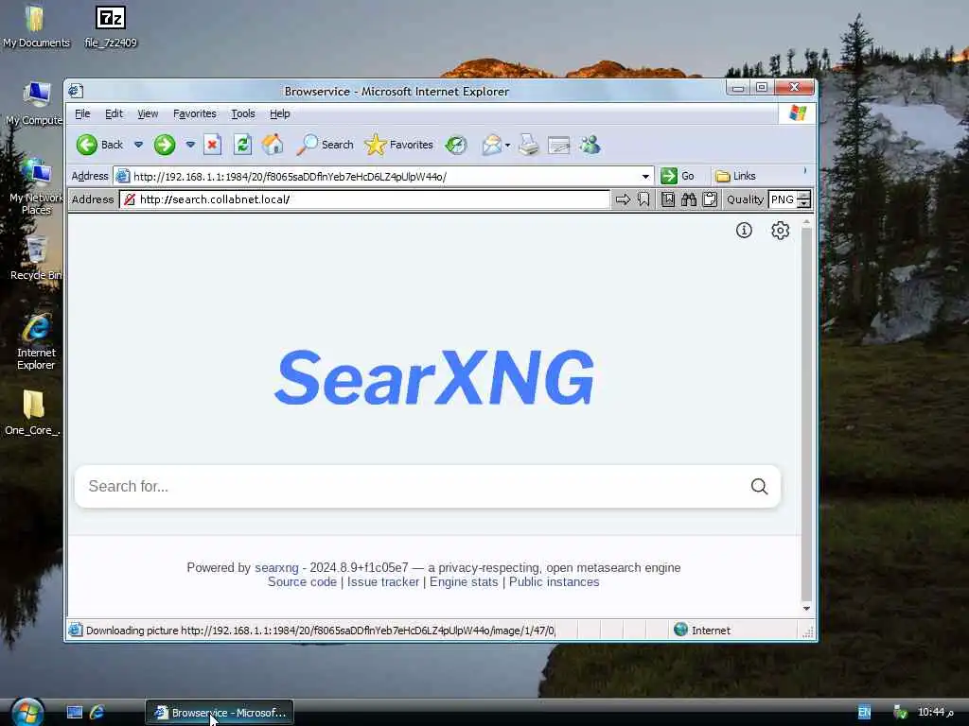Click the Internet zone status bar entry

click(x=702, y=631)
